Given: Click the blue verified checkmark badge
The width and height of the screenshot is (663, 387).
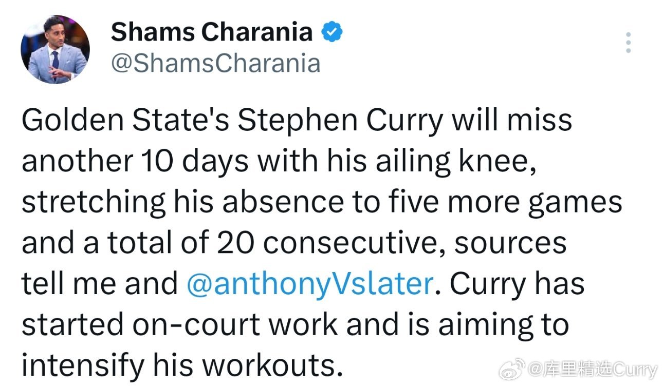Looking at the screenshot, I should (333, 32).
